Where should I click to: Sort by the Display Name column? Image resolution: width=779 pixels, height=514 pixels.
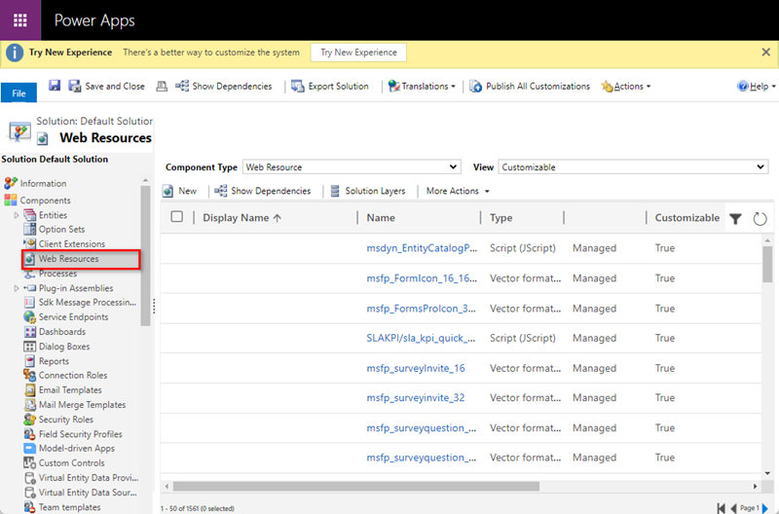tap(241, 217)
